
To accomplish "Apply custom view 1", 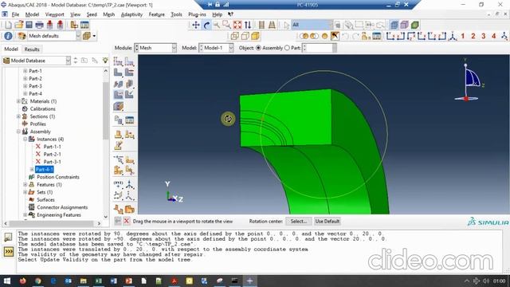I will (462, 36).
